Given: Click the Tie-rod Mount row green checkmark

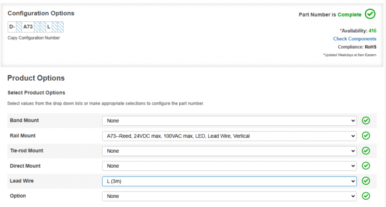Looking at the screenshot, I should pyautogui.click(x=366, y=151).
